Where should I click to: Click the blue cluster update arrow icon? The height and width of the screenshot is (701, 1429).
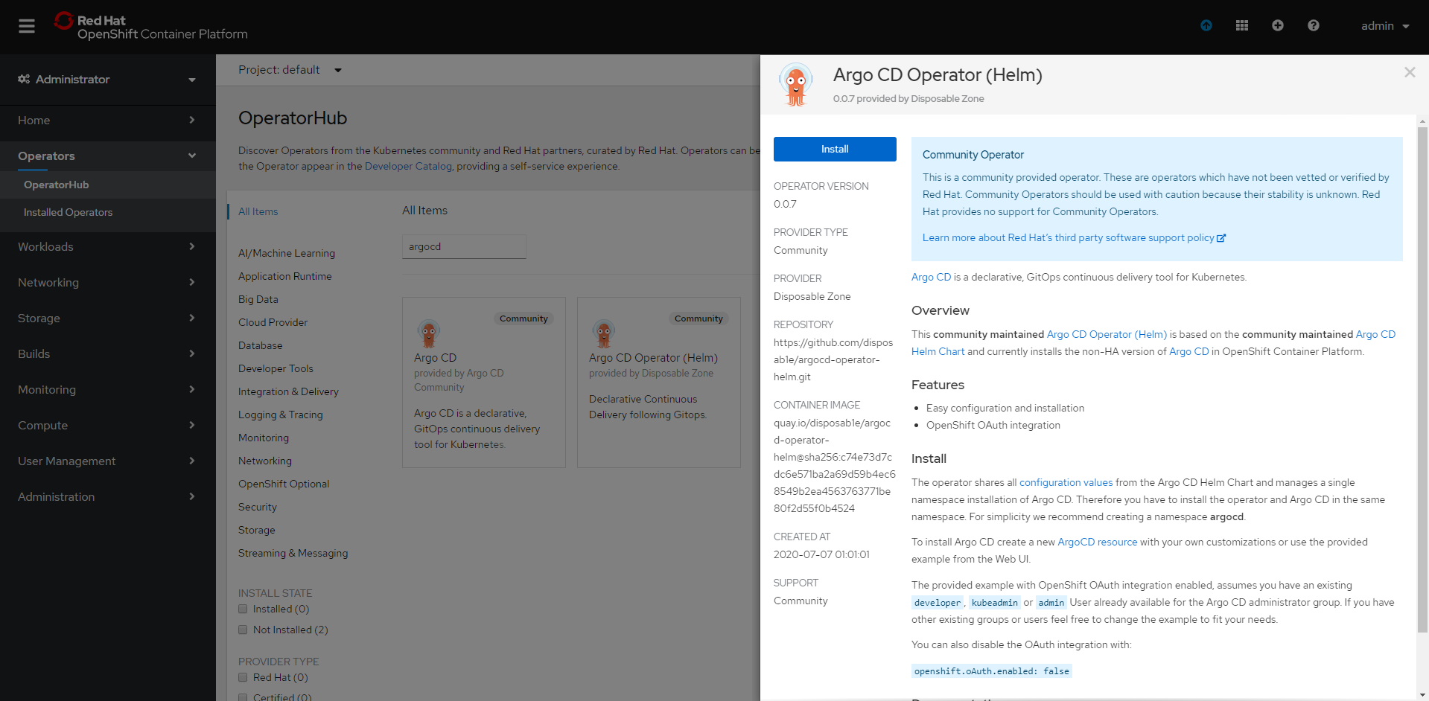(x=1206, y=25)
